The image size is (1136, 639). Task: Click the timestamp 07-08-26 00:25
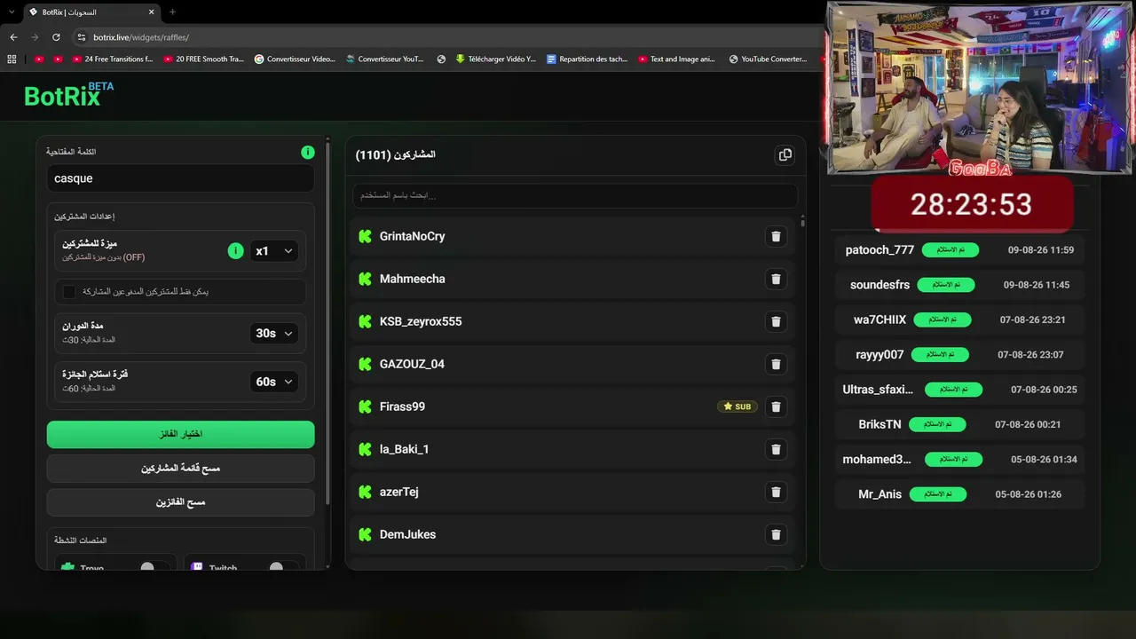(x=1044, y=390)
